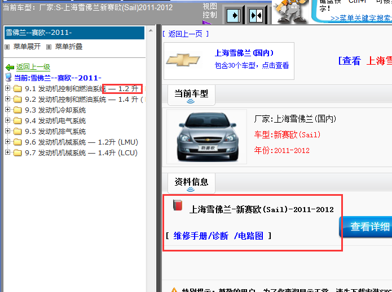Click 车型:新赛欧(Sail) text
Viewport: 392px width, 292px height.
pyautogui.click(x=287, y=134)
